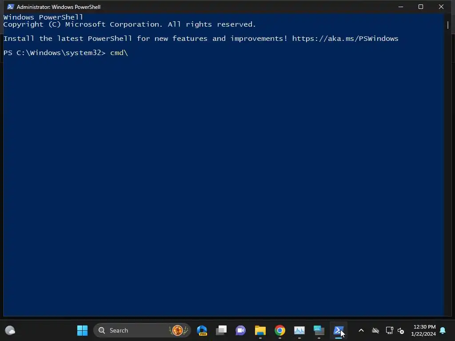Click the 'PS C:\Windows\system32>' prompt
This screenshot has width=455, height=341.
[x=54, y=53]
